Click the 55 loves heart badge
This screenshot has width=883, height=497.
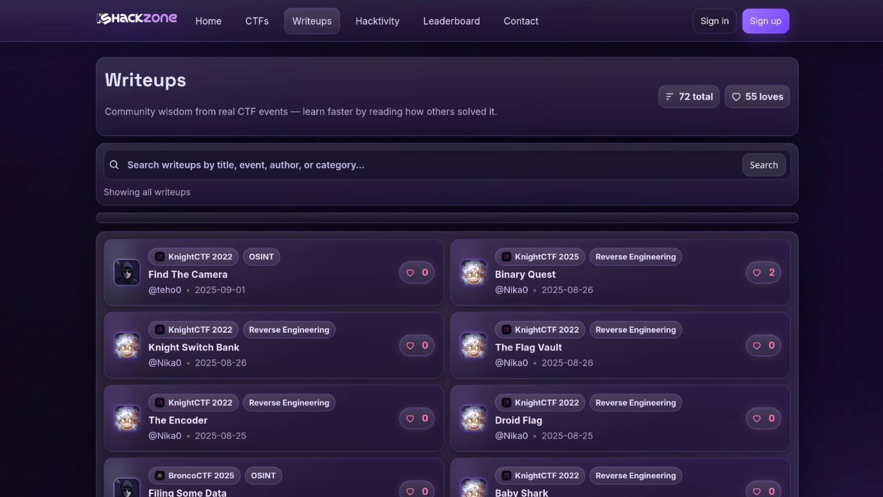click(x=757, y=97)
